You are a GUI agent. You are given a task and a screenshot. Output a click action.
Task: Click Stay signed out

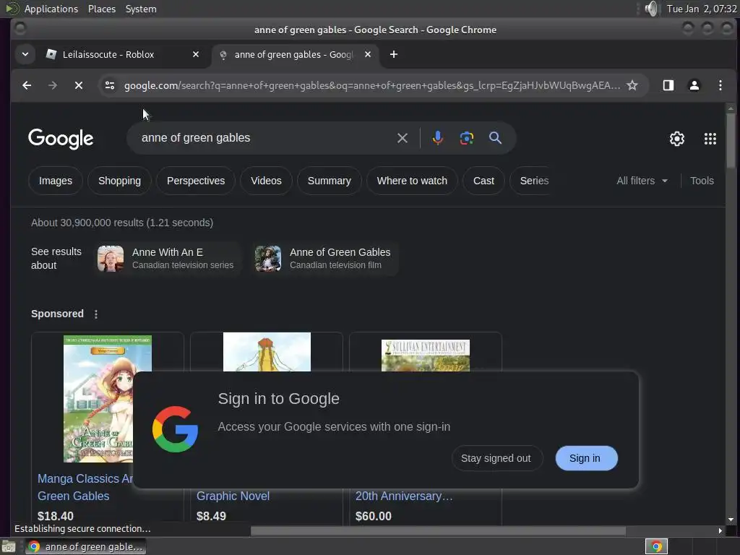point(496,458)
